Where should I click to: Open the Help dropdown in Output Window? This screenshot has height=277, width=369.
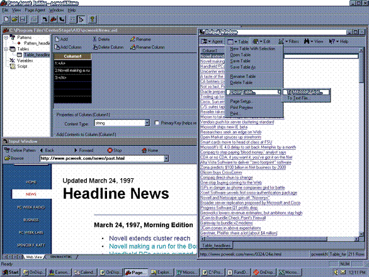click(x=339, y=42)
